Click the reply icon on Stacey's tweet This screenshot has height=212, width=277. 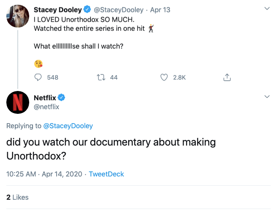(38, 77)
